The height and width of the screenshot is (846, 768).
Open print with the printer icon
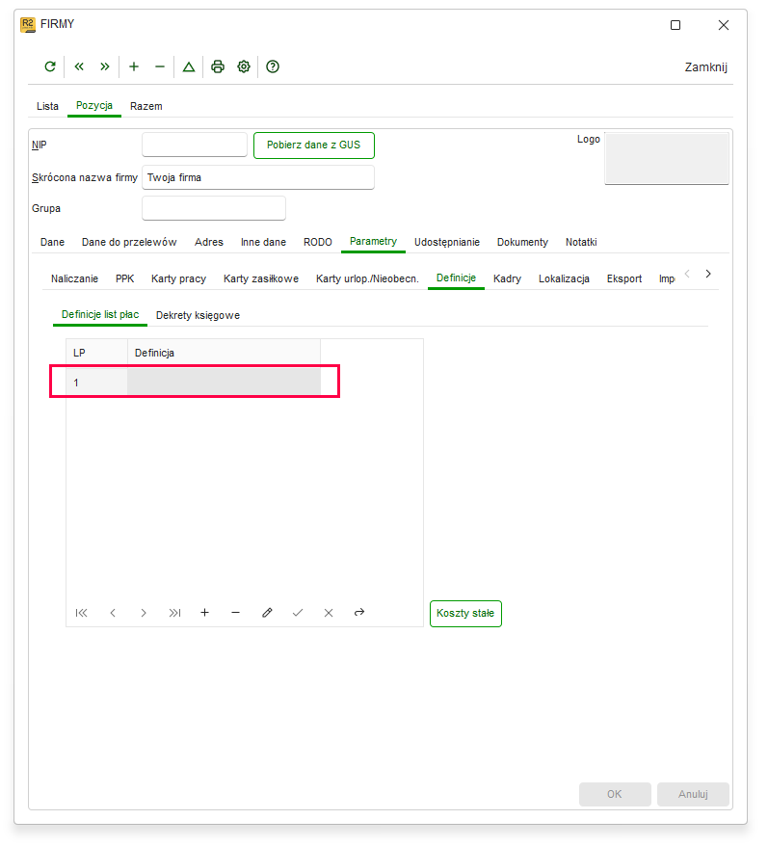218,66
